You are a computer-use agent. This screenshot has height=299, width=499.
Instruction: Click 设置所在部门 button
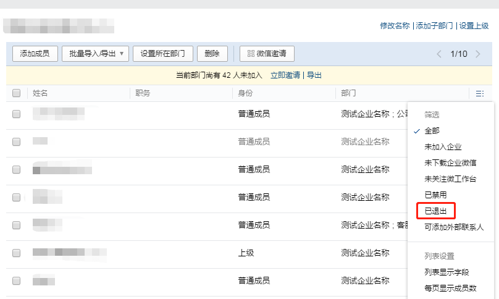point(162,54)
